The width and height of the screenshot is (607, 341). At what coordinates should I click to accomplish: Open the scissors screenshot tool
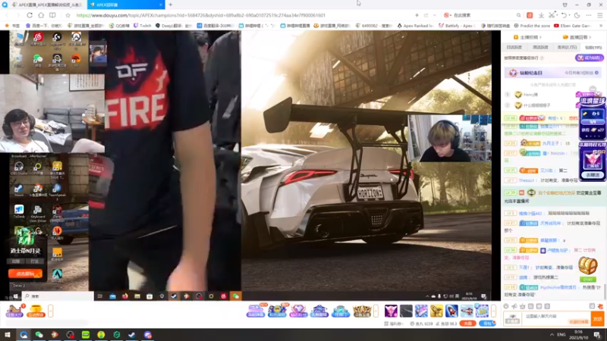pos(552,15)
